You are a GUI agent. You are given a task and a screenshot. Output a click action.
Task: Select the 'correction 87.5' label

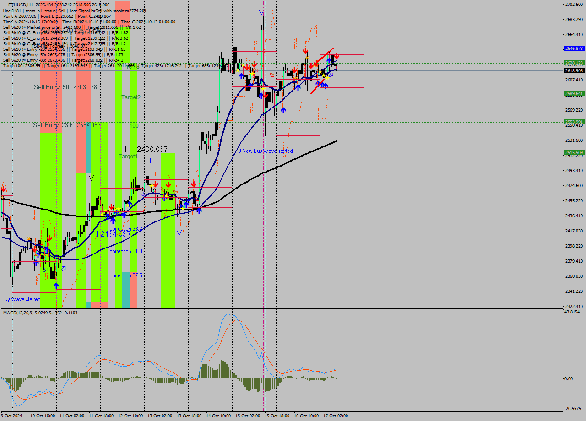[x=126, y=275]
